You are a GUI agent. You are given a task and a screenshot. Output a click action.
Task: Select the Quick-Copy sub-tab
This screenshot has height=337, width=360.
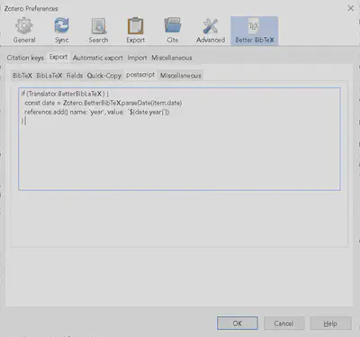[x=104, y=76]
